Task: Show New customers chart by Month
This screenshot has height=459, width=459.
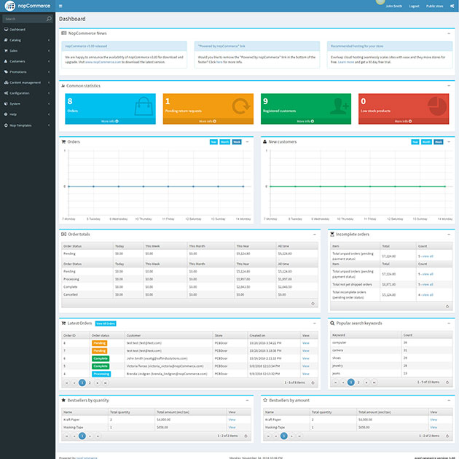Action: click(426, 142)
